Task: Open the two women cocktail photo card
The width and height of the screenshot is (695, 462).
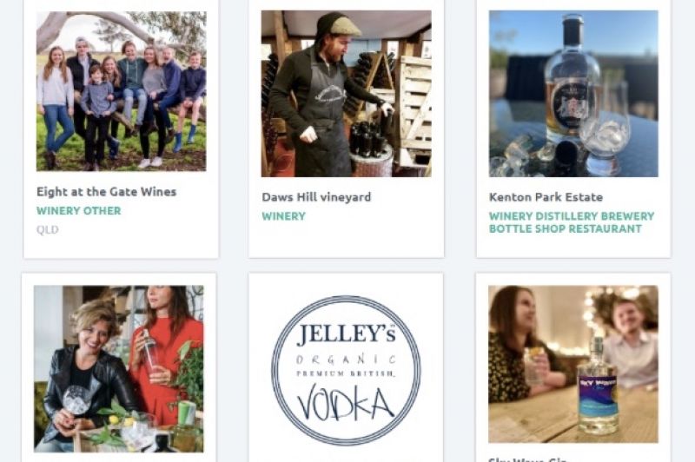Action: click(119, 368)
